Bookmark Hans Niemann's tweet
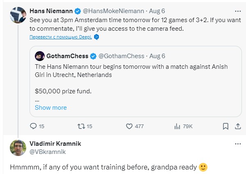246x174 pixels. coord(225,127)
